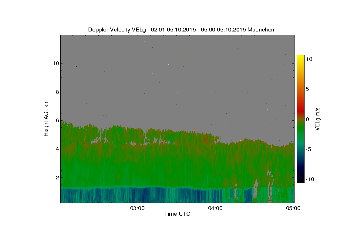Click the 'Height AGL km' axis label
This screenshot has height=242, width=364.
tap(46, 118)
